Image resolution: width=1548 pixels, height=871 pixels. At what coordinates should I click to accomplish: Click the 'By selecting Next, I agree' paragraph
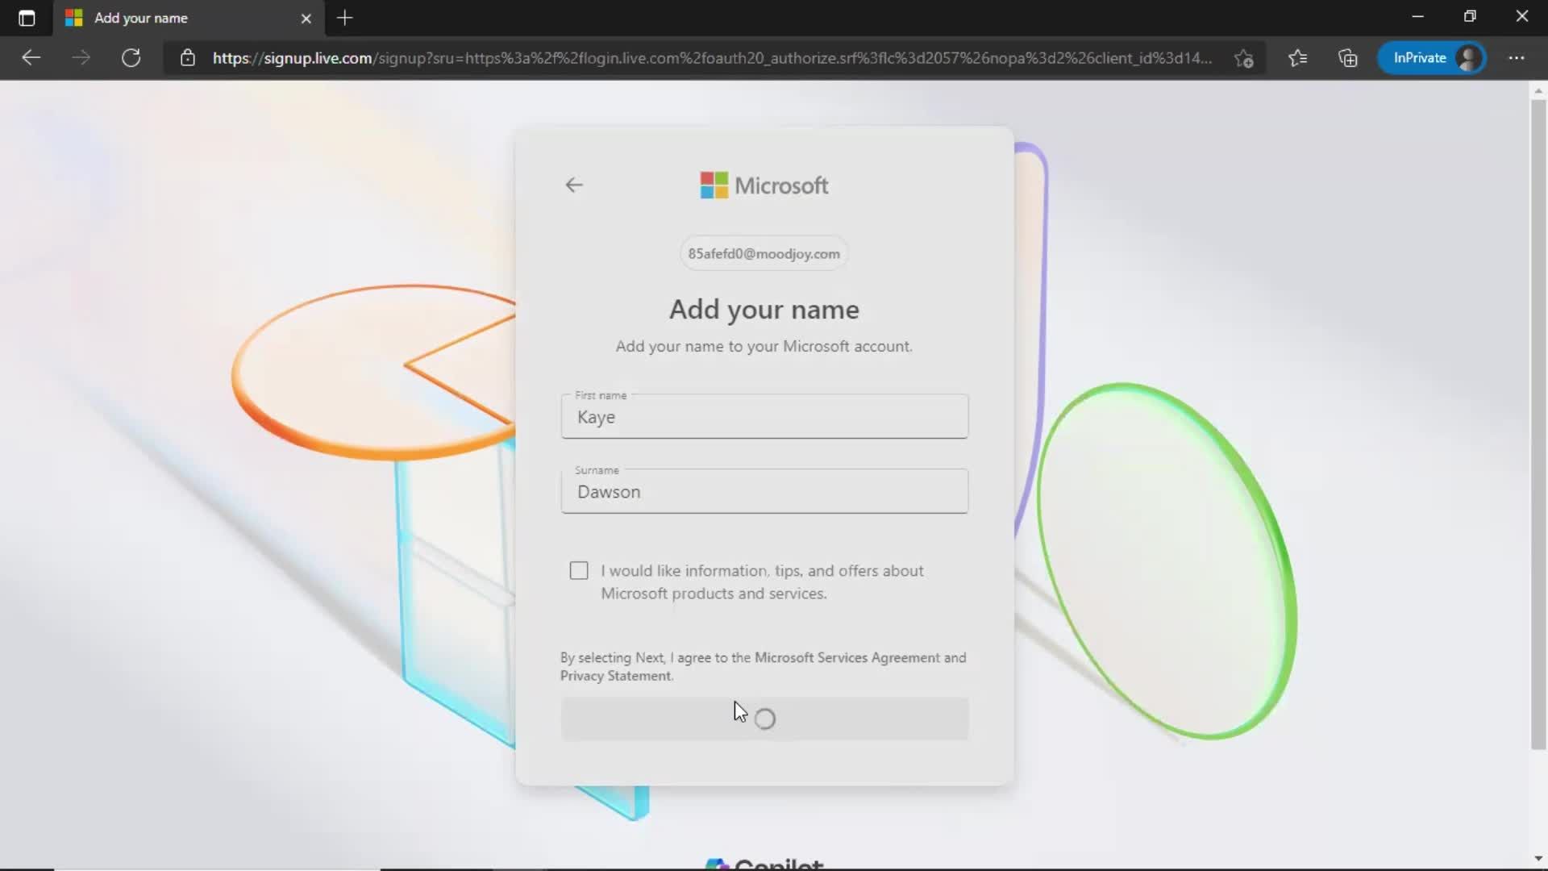coord(764,667)
